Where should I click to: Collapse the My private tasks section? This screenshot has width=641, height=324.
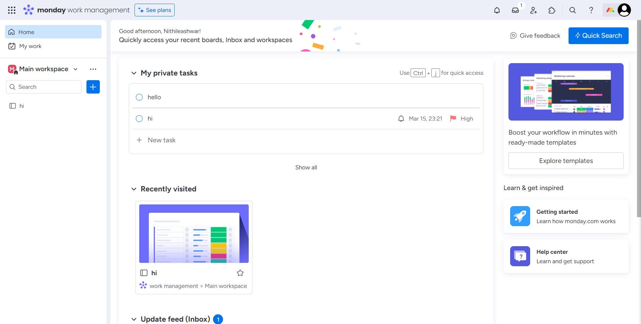(134, 73)
